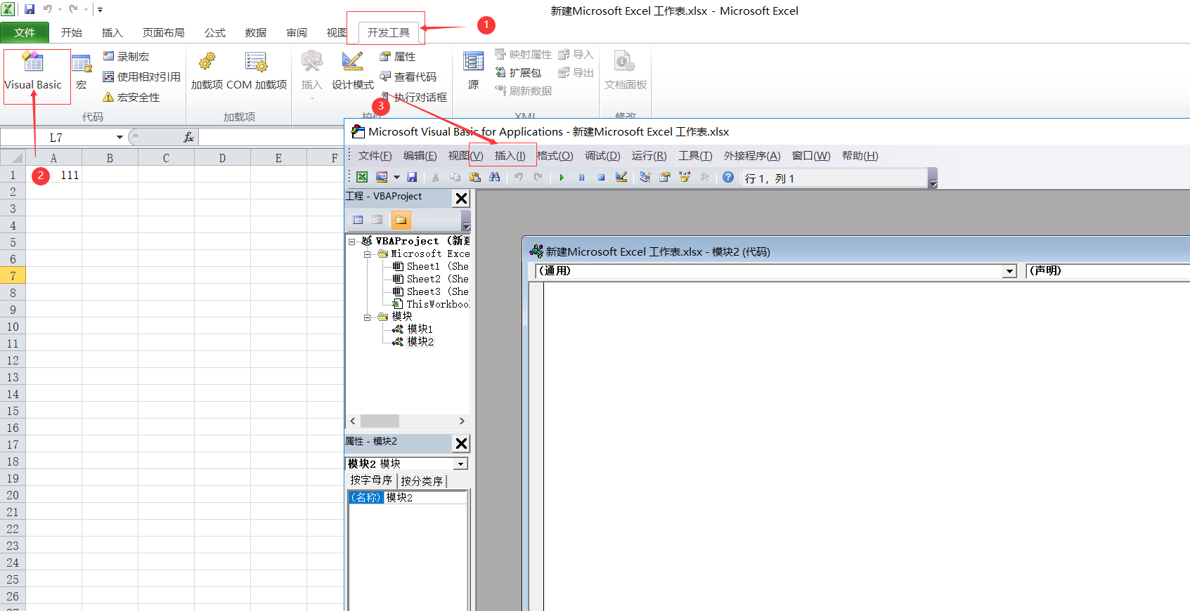
Task: Click 查看代码 in the ribbon
Action: [408, 77]
